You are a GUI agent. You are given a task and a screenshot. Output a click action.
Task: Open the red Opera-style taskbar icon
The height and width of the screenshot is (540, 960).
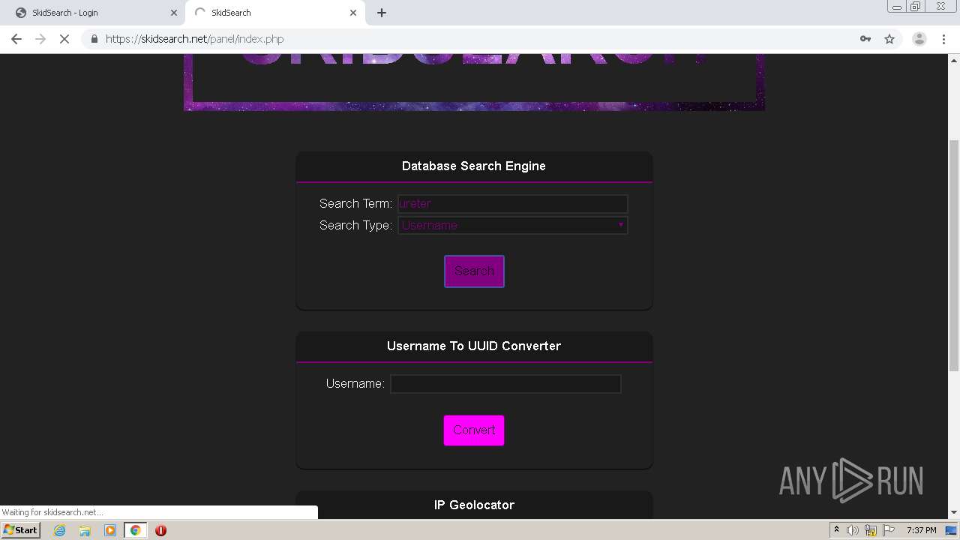(x=160, y=530)
